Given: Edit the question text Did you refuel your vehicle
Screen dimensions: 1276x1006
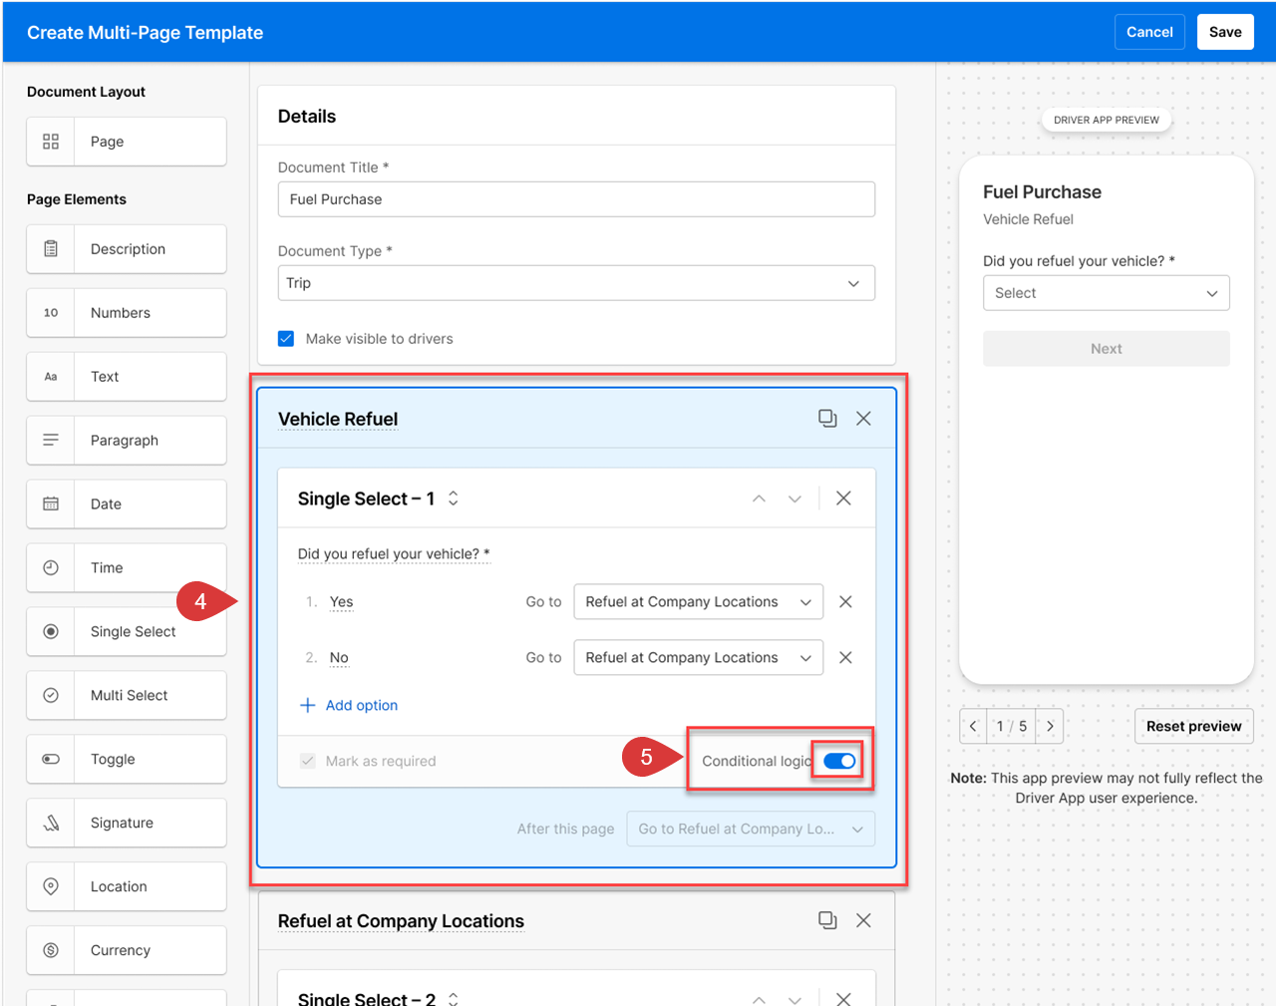Looking at the screenshot, I should click(x=394, y=554).
